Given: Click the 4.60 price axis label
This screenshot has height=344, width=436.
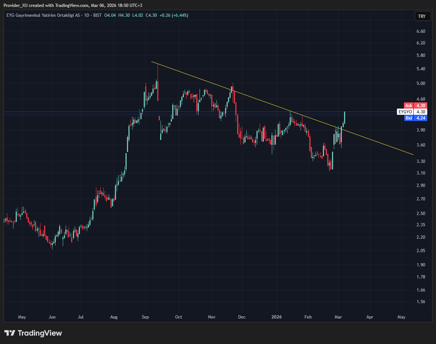Looking at the screenshot, I should pyautogui.click(x=421, y=99).
